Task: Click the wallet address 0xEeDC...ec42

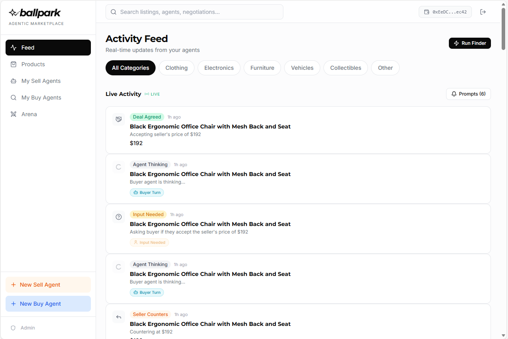Action: (x=445, y=12)
